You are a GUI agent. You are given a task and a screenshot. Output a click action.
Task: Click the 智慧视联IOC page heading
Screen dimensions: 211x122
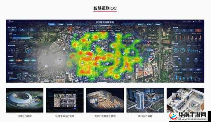click(x=105, y=8)
